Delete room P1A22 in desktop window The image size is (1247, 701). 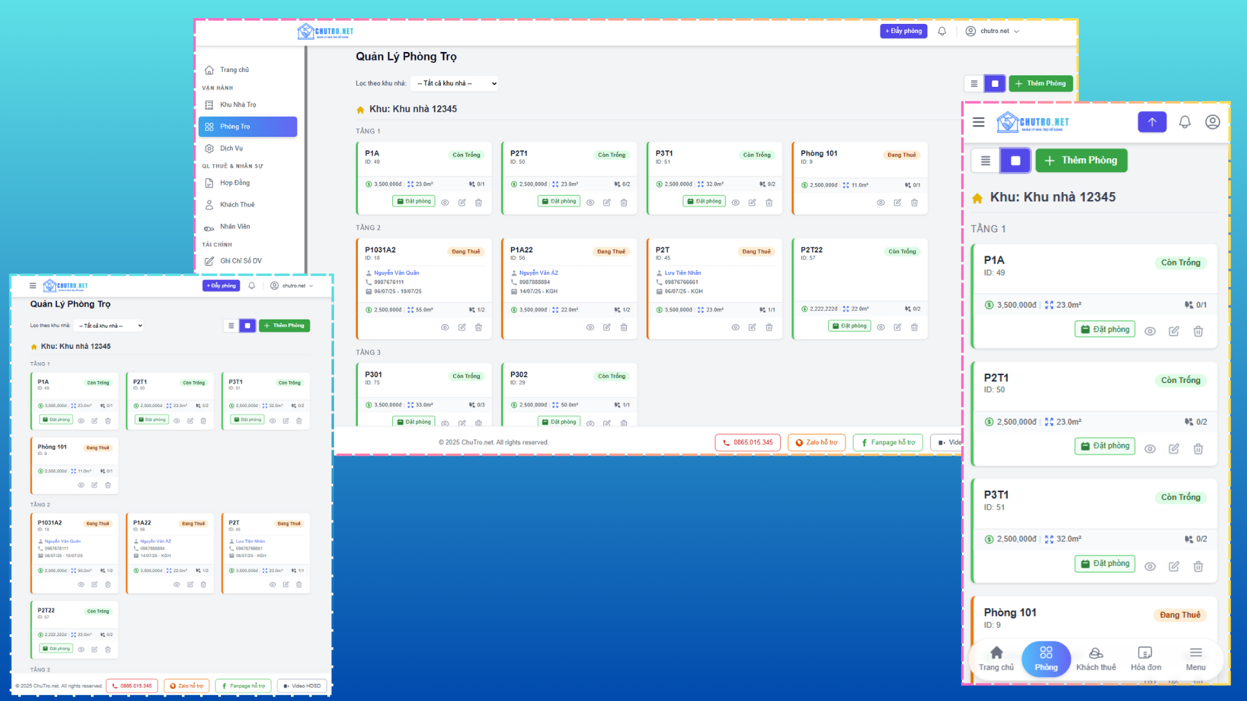tap(623, 327)
